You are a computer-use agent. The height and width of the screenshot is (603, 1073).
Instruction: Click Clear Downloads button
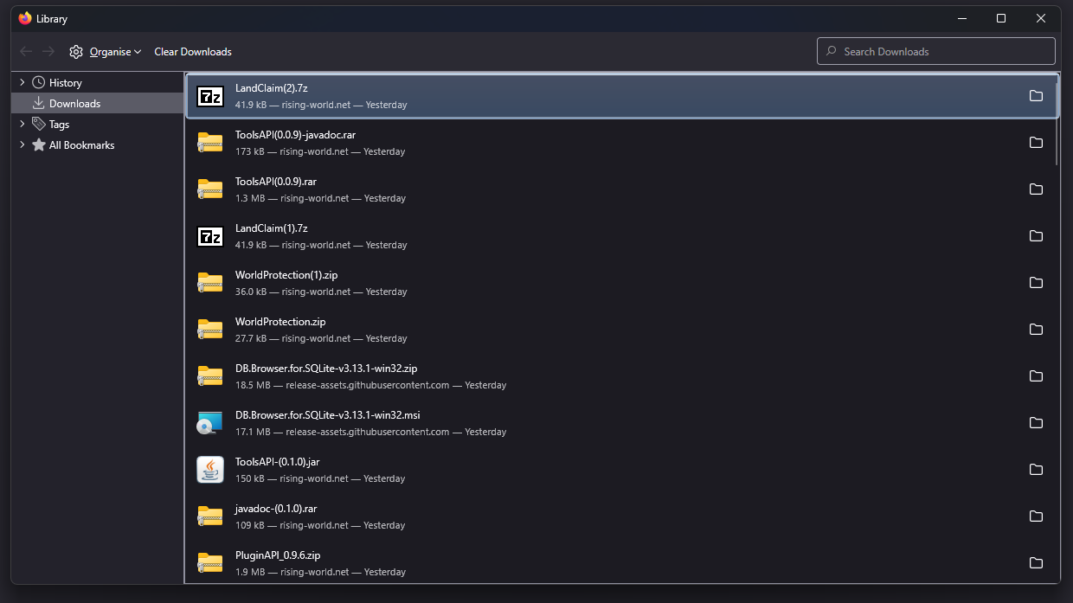coord(193,52)
